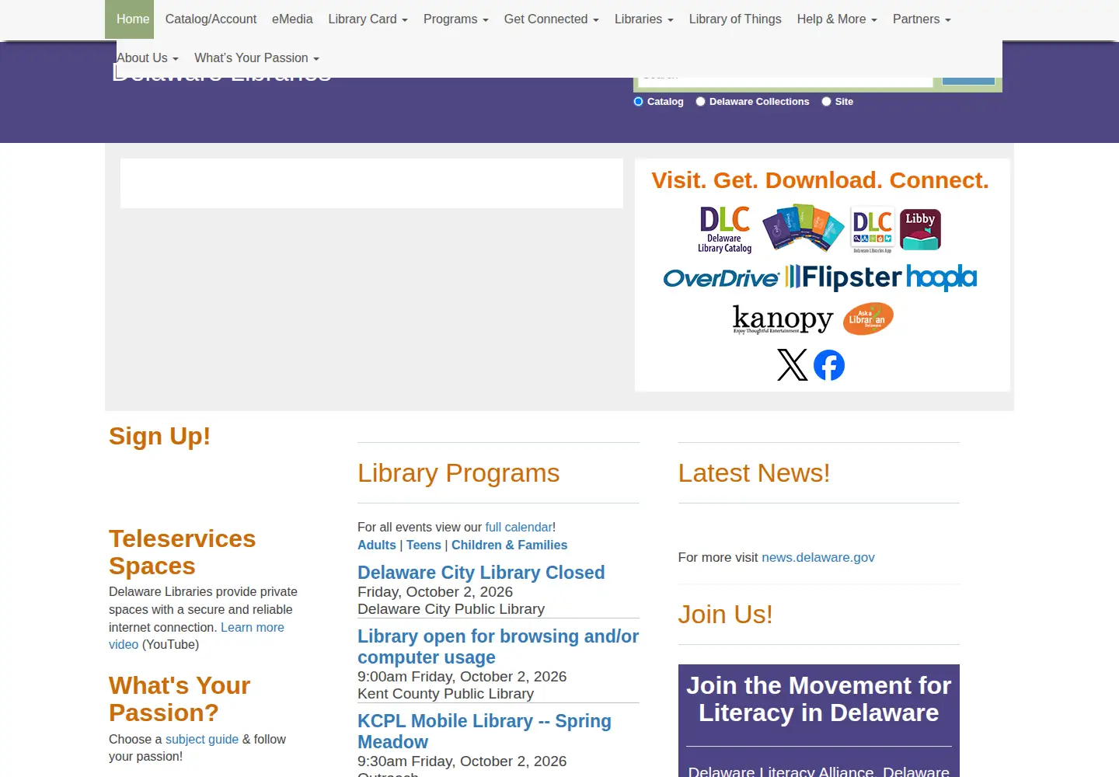Open Library open for browsing event link
Screen dimensions: 1119x777
498,646
